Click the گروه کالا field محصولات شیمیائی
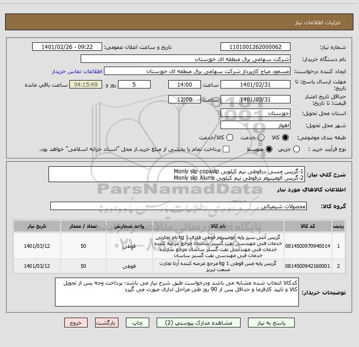The height and width of the screenshot is (347, 359). [x=179, y=206]
